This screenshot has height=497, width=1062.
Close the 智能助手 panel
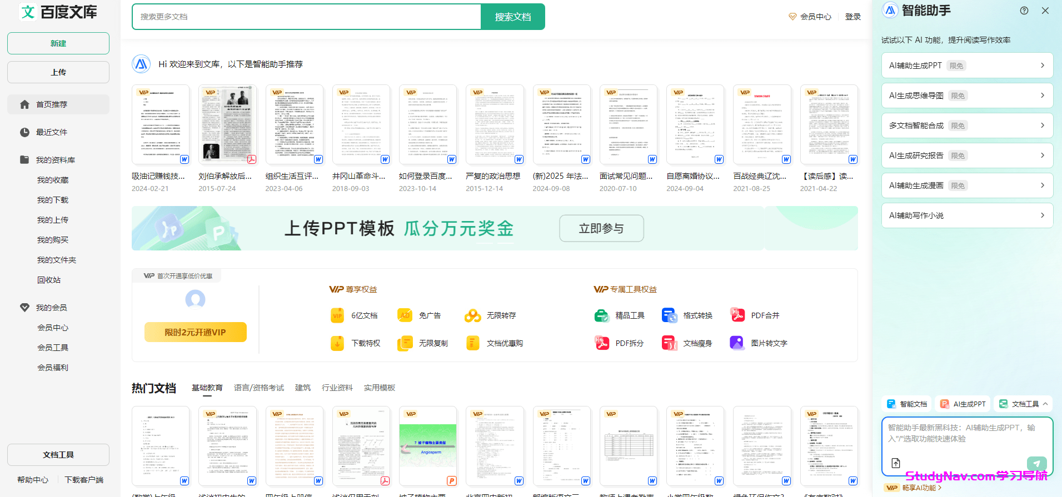click(x=1045, y=11)
